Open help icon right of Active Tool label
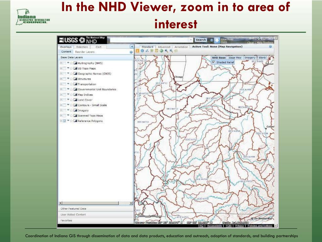This screenshot has height=242, width=322. [270, 47]
